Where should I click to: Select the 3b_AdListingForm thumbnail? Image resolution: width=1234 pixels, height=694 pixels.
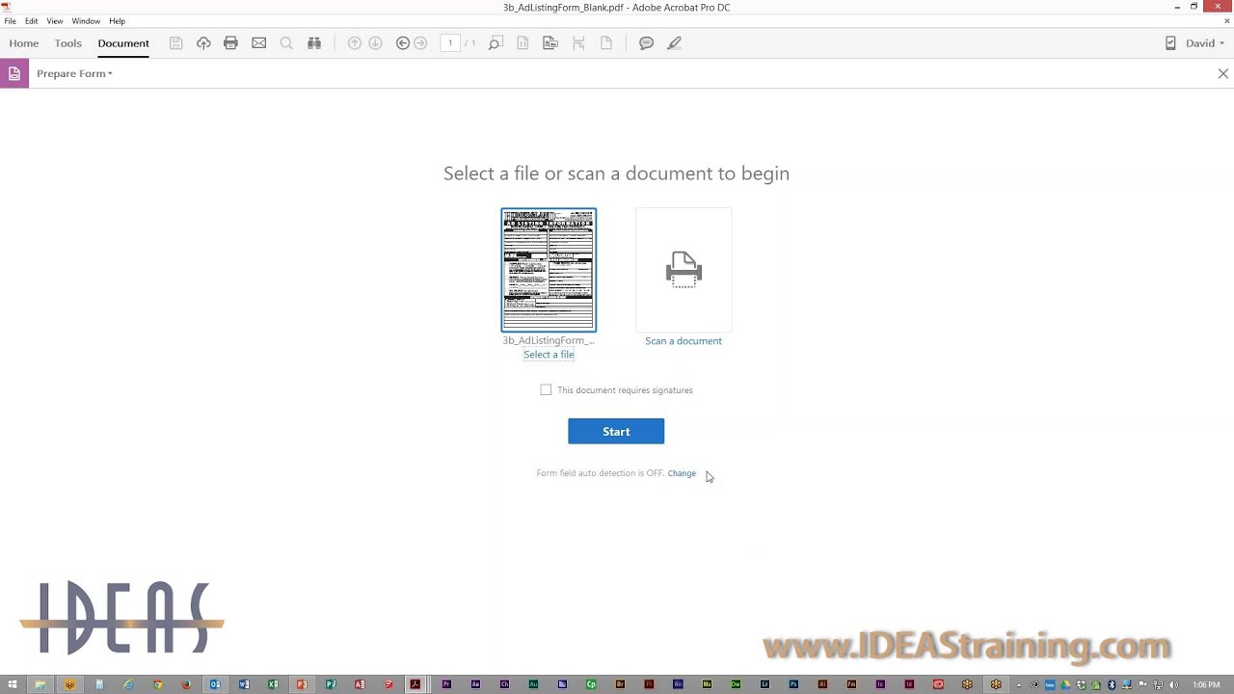[549, 270]
